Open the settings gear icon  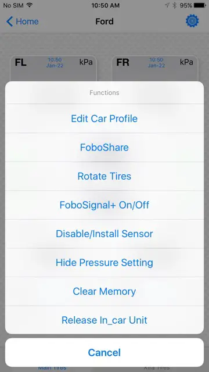(x=192, y=21)
